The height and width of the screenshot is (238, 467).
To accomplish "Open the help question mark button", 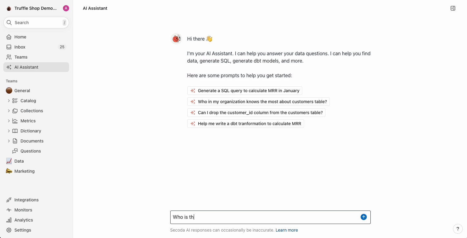I will click(458, 229).
